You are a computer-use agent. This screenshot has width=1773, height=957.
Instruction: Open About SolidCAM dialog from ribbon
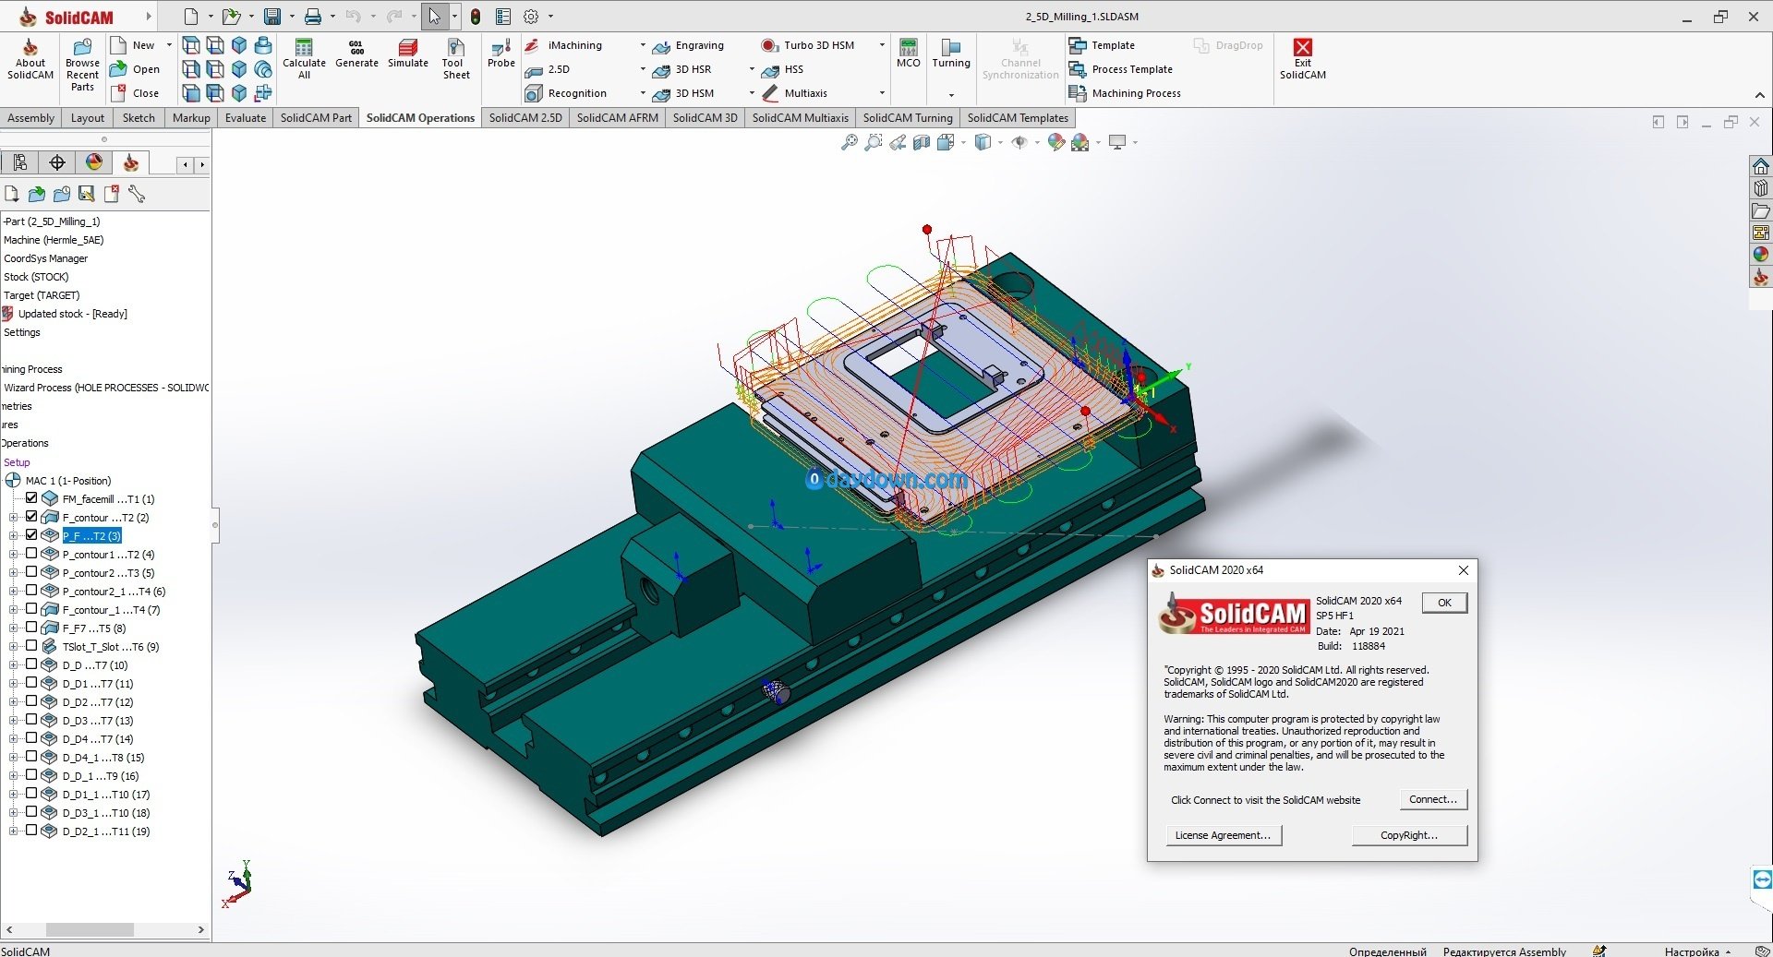click(30, 60)
